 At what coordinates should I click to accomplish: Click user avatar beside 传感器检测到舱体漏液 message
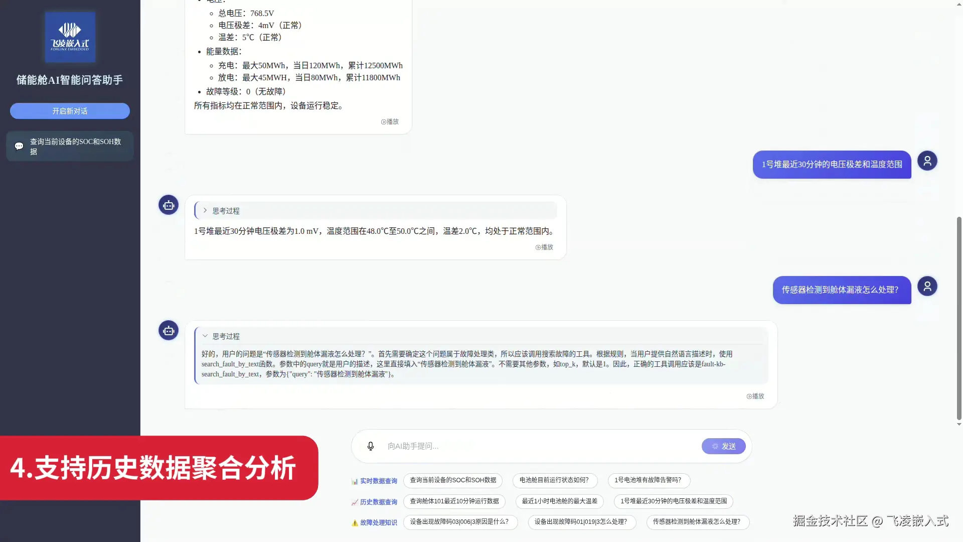pos(927,286)
